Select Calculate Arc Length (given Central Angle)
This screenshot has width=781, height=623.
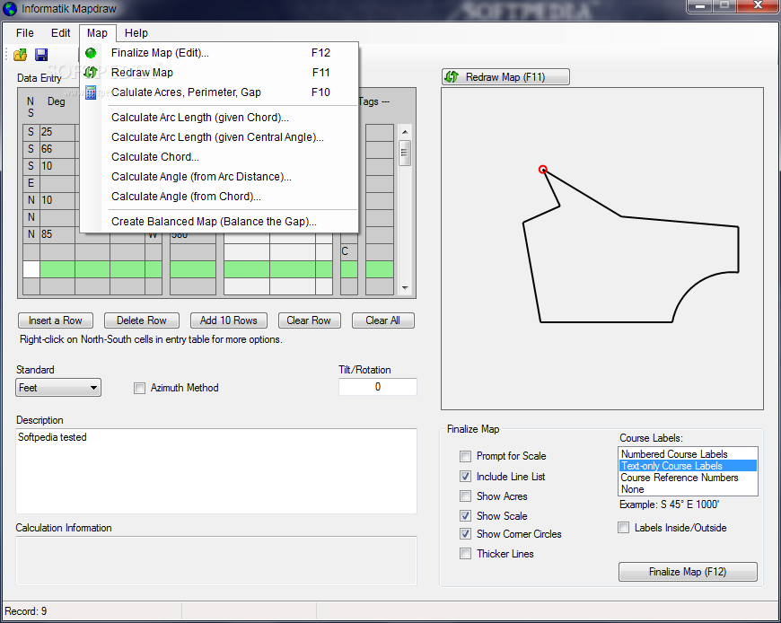[219, 137]
